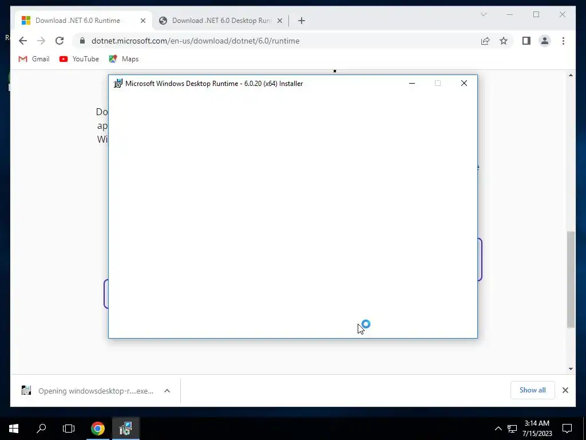586x440 pixels.
Task: Close the Desktop Runtime Installer window
Action: click(464, 83)
